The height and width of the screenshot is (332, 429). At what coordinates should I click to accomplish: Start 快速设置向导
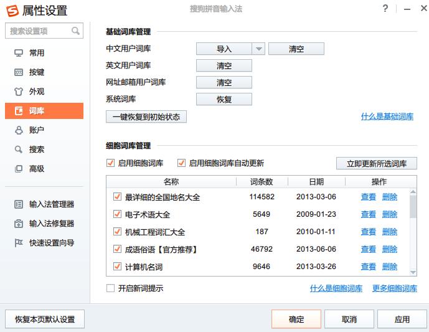click(x=44, y=243)
